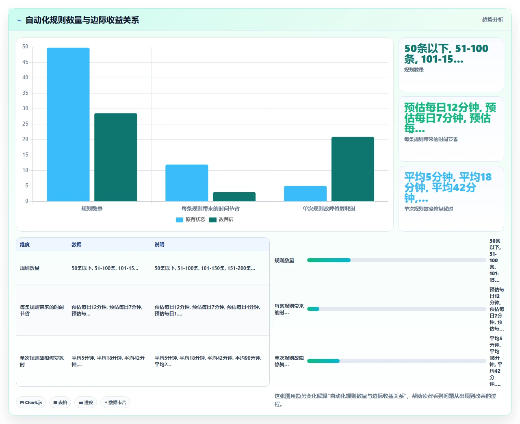The image size is (520, 424).
Task: Click the 每条规则带来的时间节省 progress bar
Action: point(396,309)
